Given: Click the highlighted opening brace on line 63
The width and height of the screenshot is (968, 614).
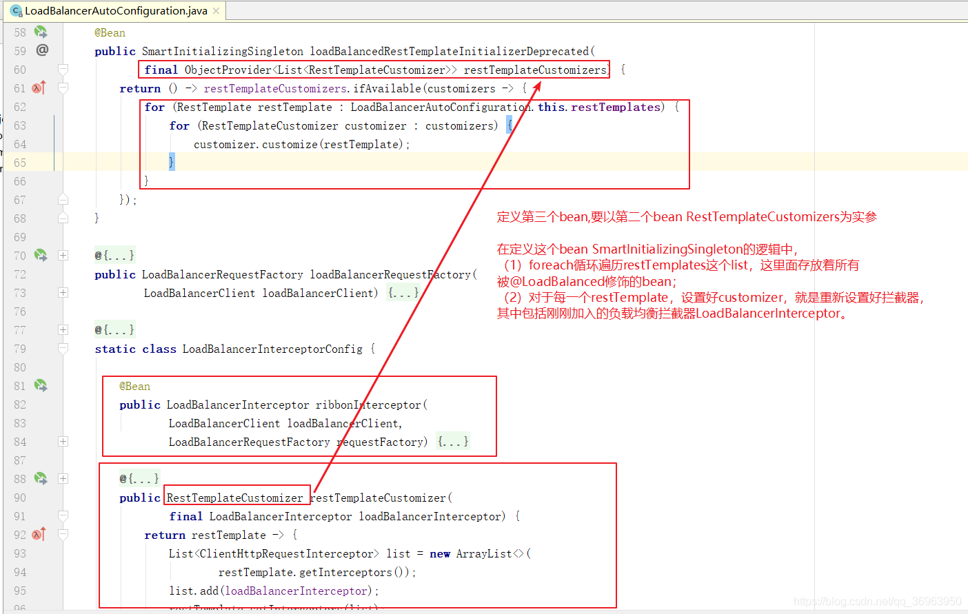Looking at the screenshot, I should click(510, 125).
